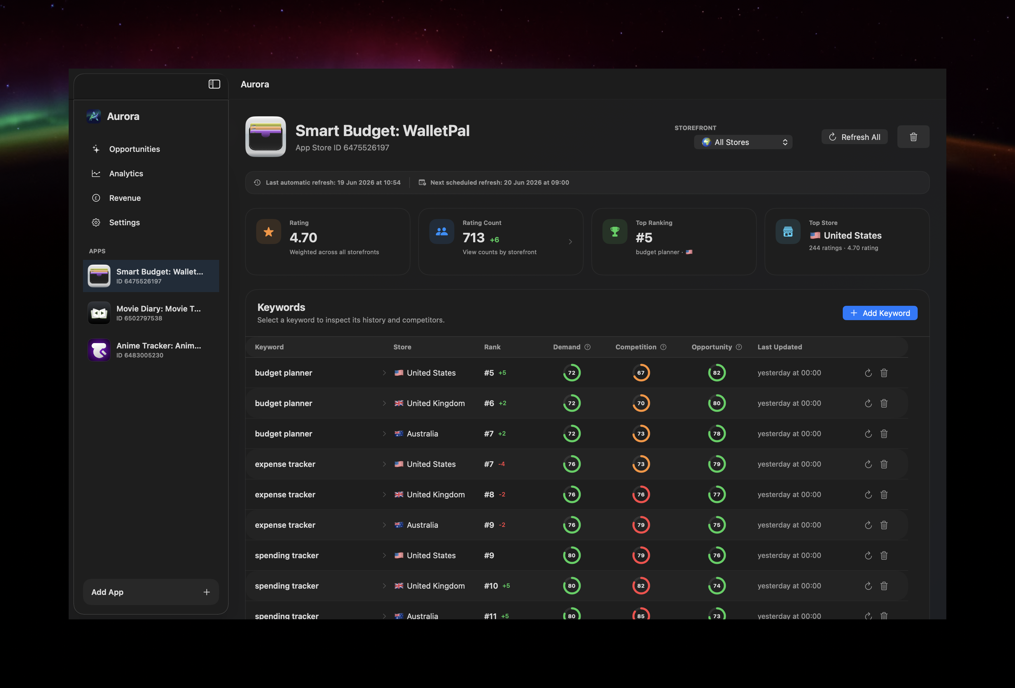Click 'App Store ID 6475526197' text
Image resolution: width=1015 pixels, height=688 pixels.
coord(342,148)
